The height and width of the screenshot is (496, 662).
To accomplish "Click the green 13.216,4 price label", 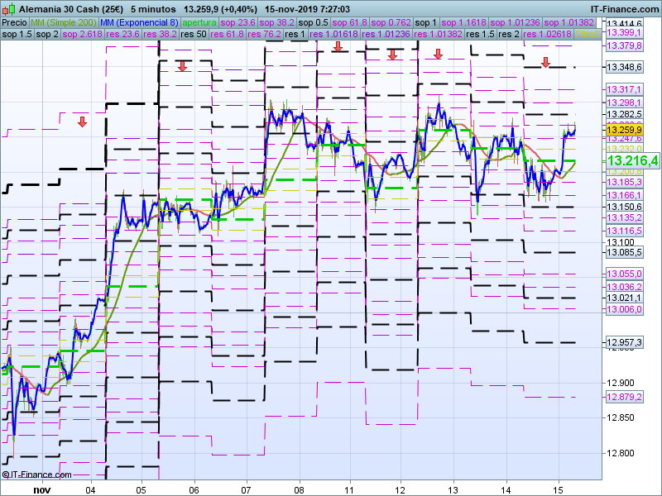I will tap(632, 160).
